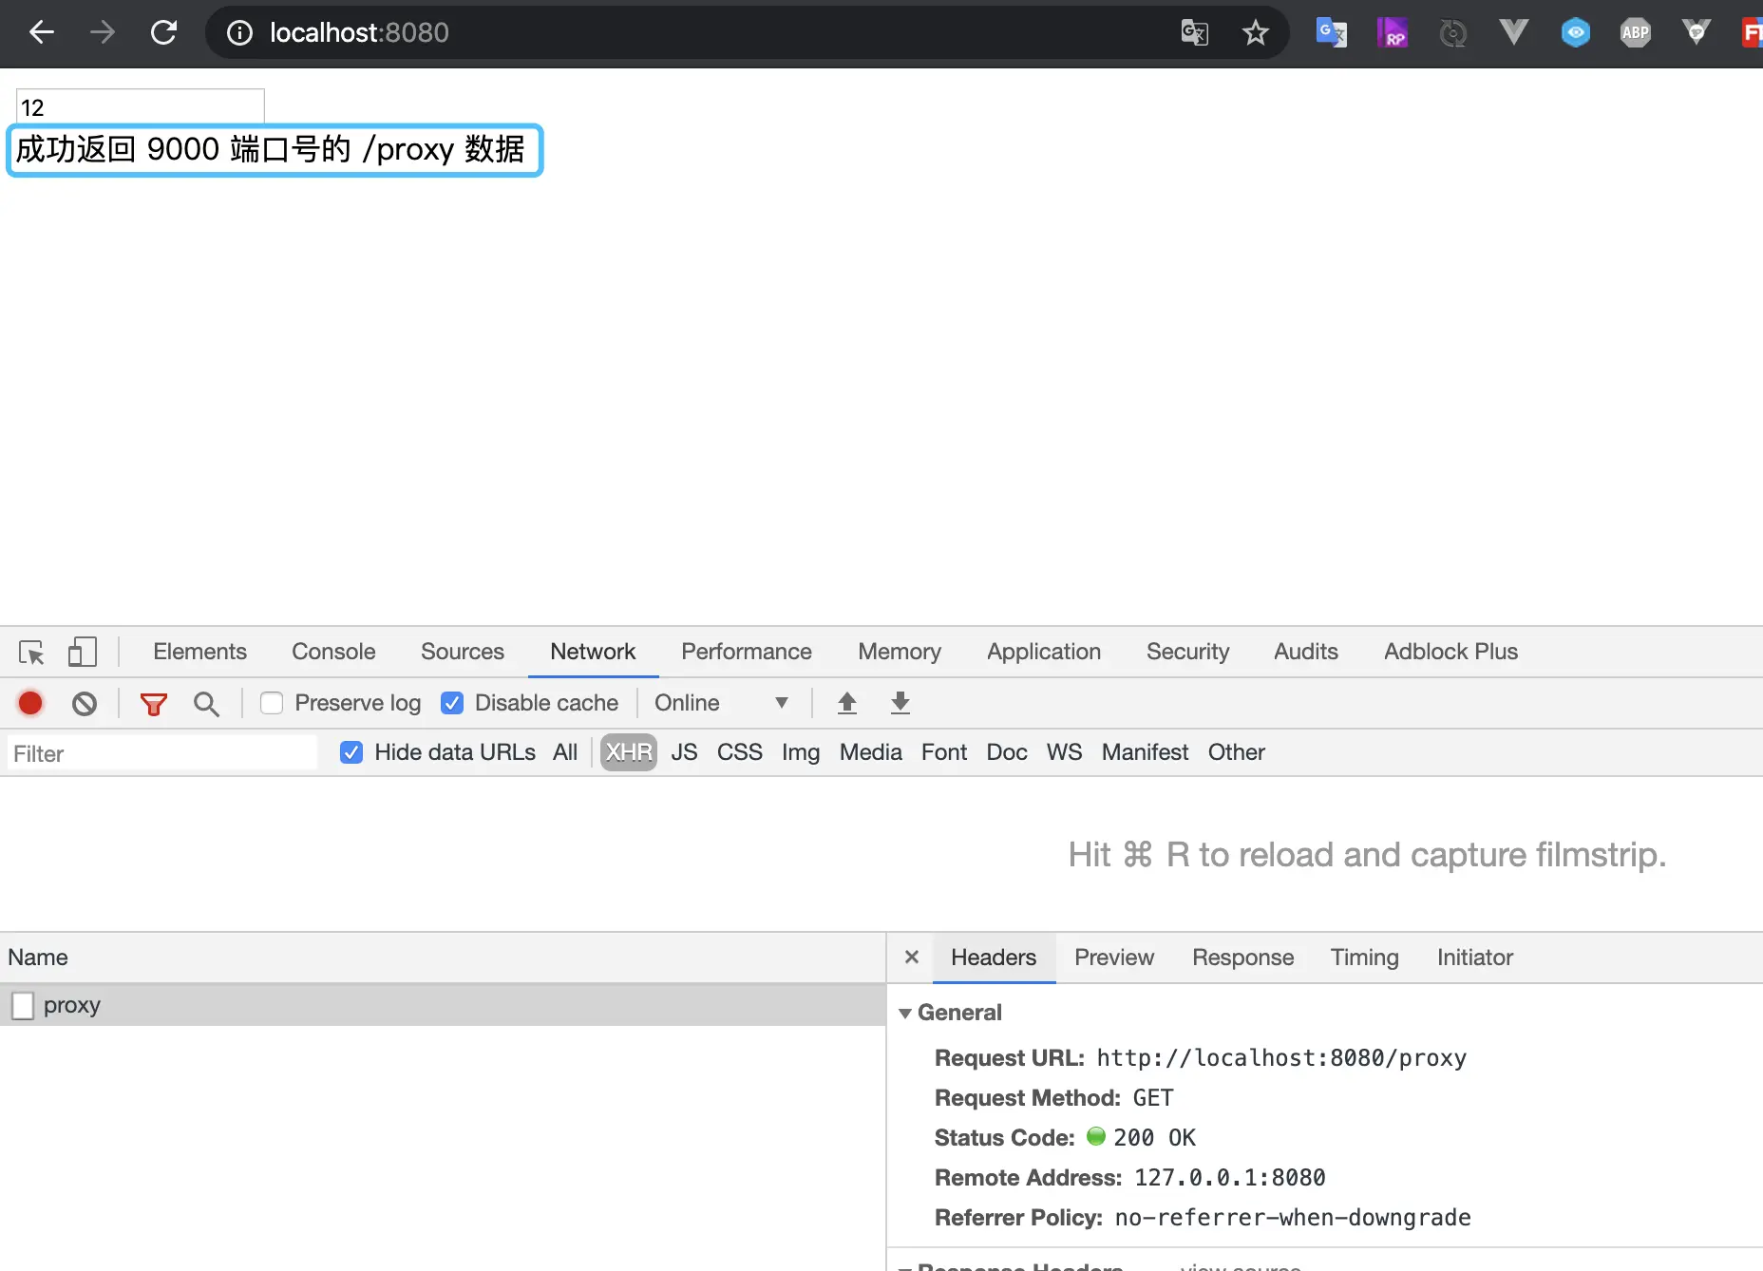1763x1271 pixels.
Task: Import HAR file with upload arrow icon
Action: click(847, 703)
